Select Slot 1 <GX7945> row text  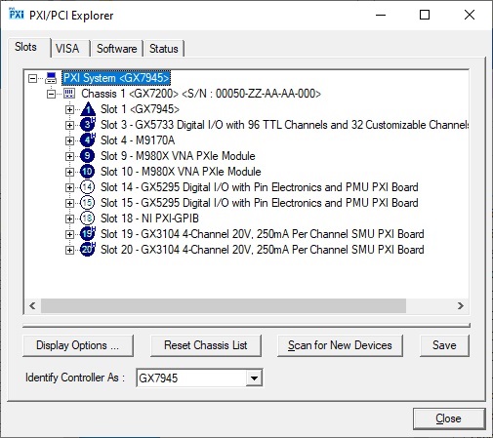tap(140, 109)
